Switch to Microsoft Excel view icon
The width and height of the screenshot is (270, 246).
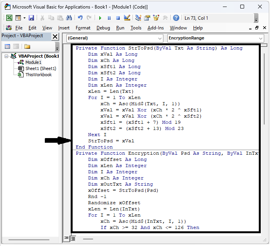pos(9,18)
